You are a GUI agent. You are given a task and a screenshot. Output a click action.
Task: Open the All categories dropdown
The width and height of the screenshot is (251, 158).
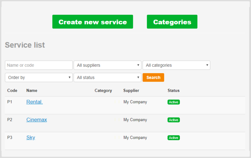(x=177, y=65)
